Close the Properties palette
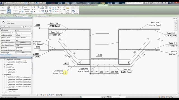The height and width of the screenshot is (100, 179). pos(32,18)
